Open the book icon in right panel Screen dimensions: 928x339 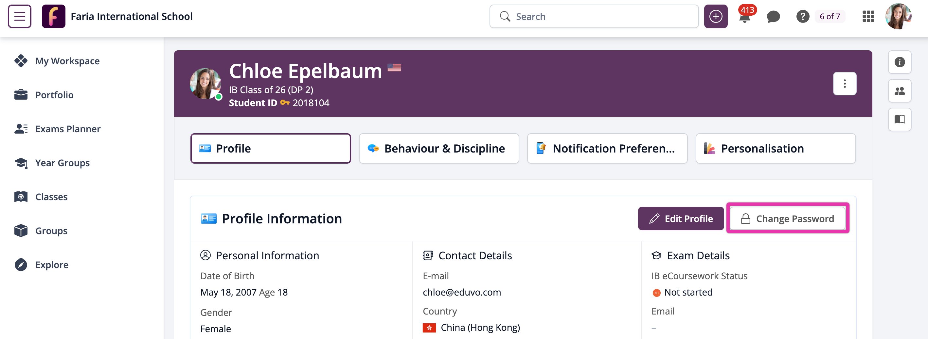coord(900,119)
